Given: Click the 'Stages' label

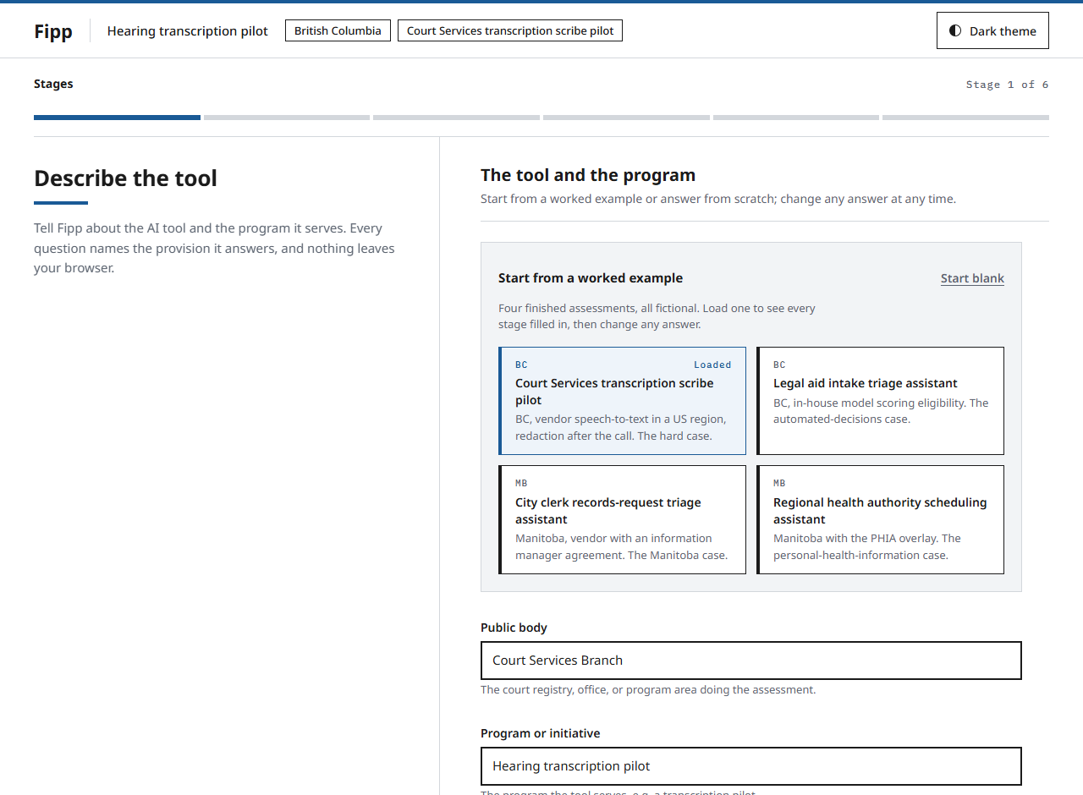Looking at the screenshot, I should coord(53,84).
